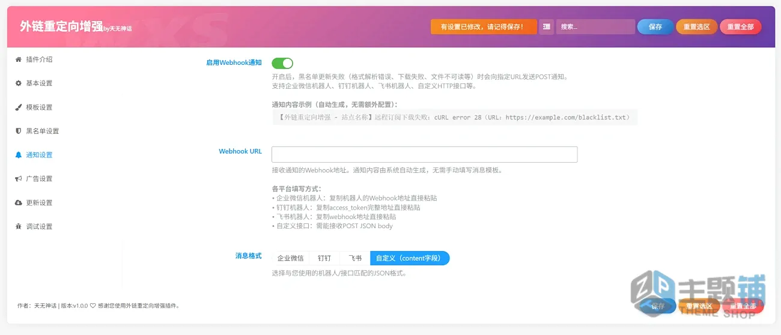The width and height of the screenshot is (781, 335).
Task: Click the 启用Webhook通知 label
Action: click(x=234, y=62)
